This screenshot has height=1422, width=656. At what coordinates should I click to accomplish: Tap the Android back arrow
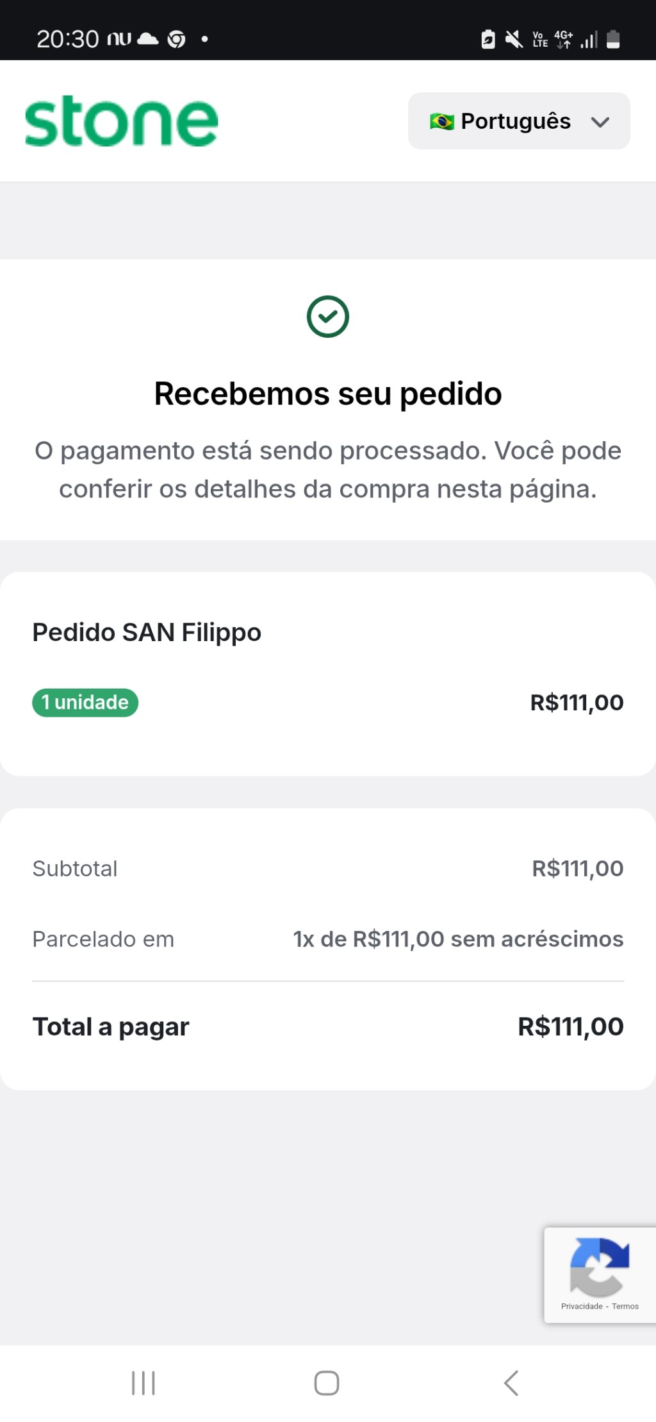tap(511, 1383)
